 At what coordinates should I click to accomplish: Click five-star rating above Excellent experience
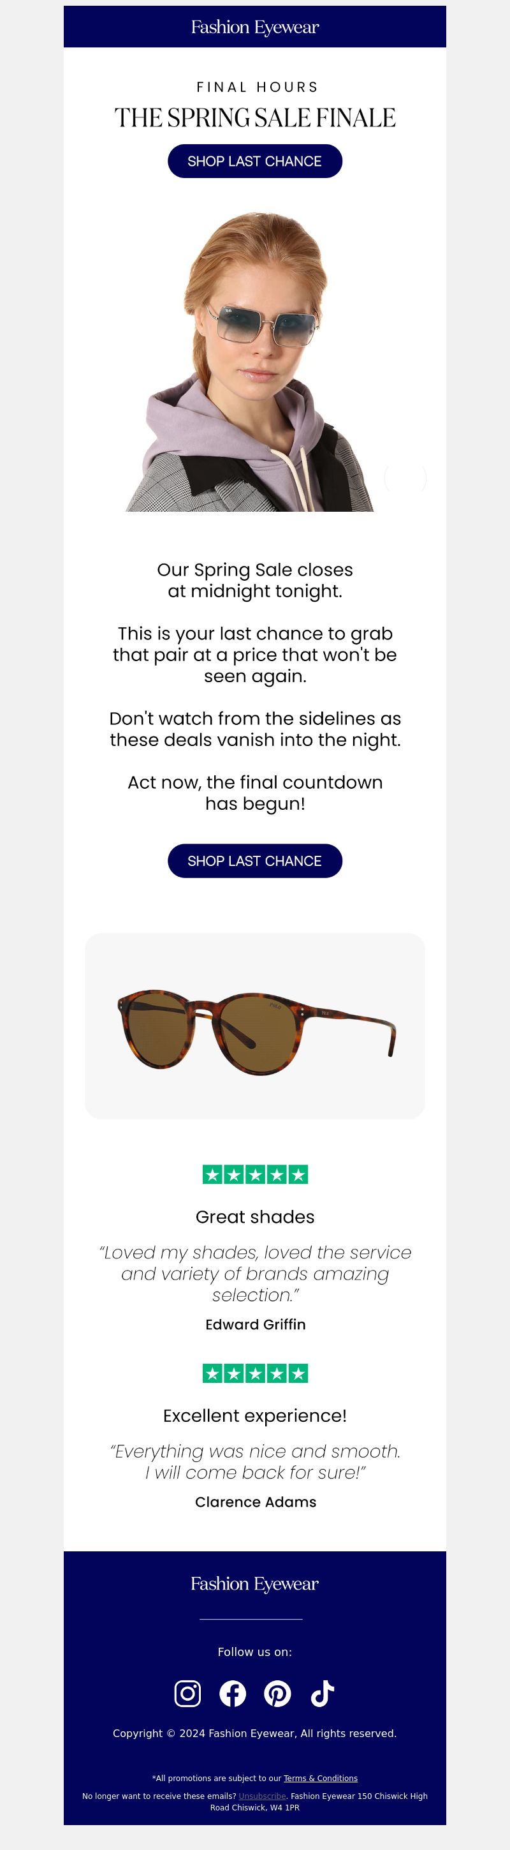[x=256, y=1373]
